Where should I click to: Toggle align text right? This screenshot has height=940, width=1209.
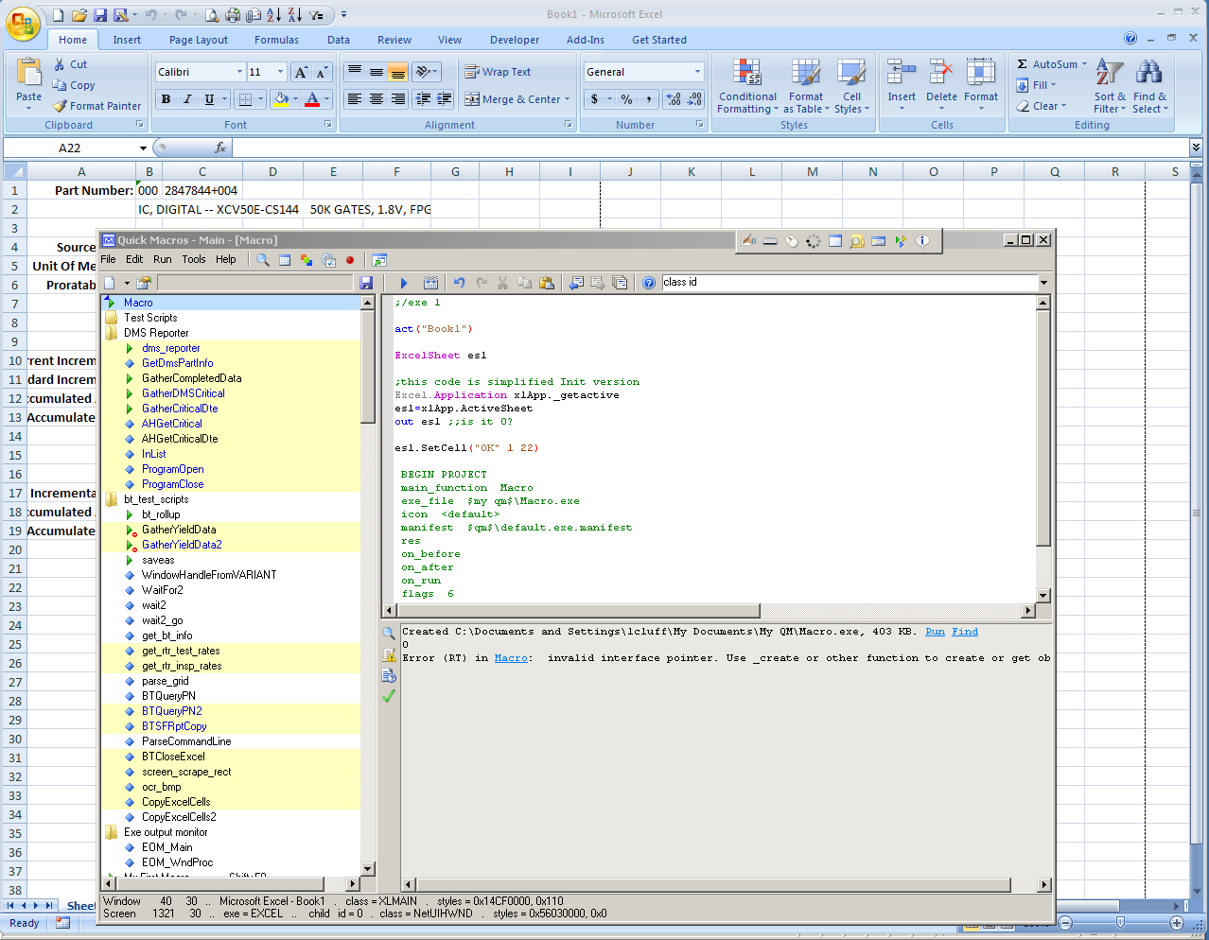point(398,99)
